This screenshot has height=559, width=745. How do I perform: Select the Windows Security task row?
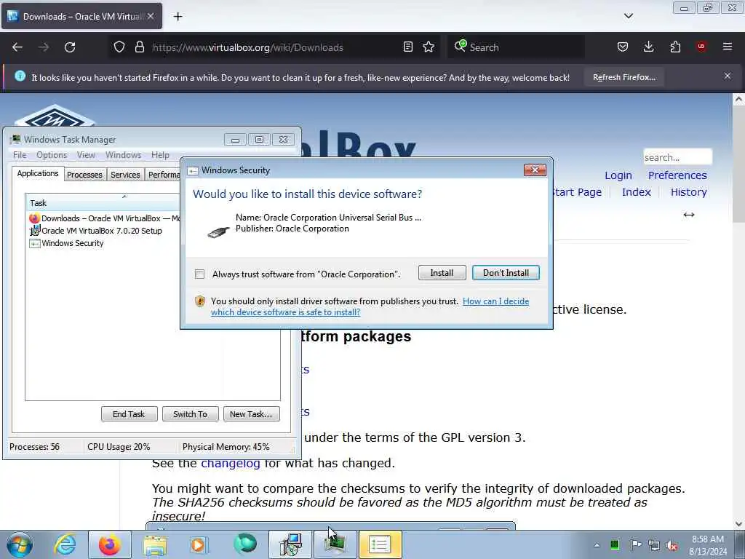pyautogui.click(x=66, y=243)
